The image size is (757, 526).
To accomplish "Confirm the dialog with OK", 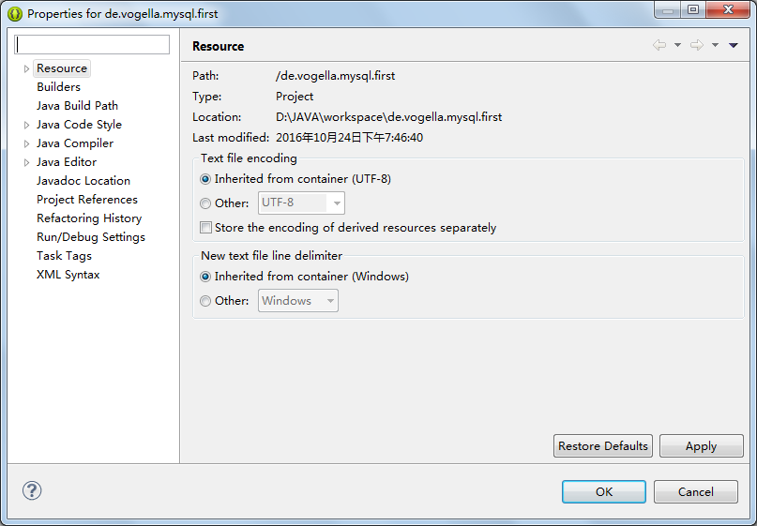I will 603,491.
